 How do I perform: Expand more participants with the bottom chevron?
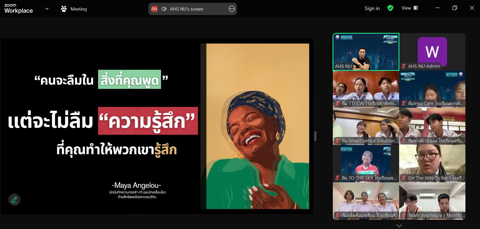coord(399,226)
